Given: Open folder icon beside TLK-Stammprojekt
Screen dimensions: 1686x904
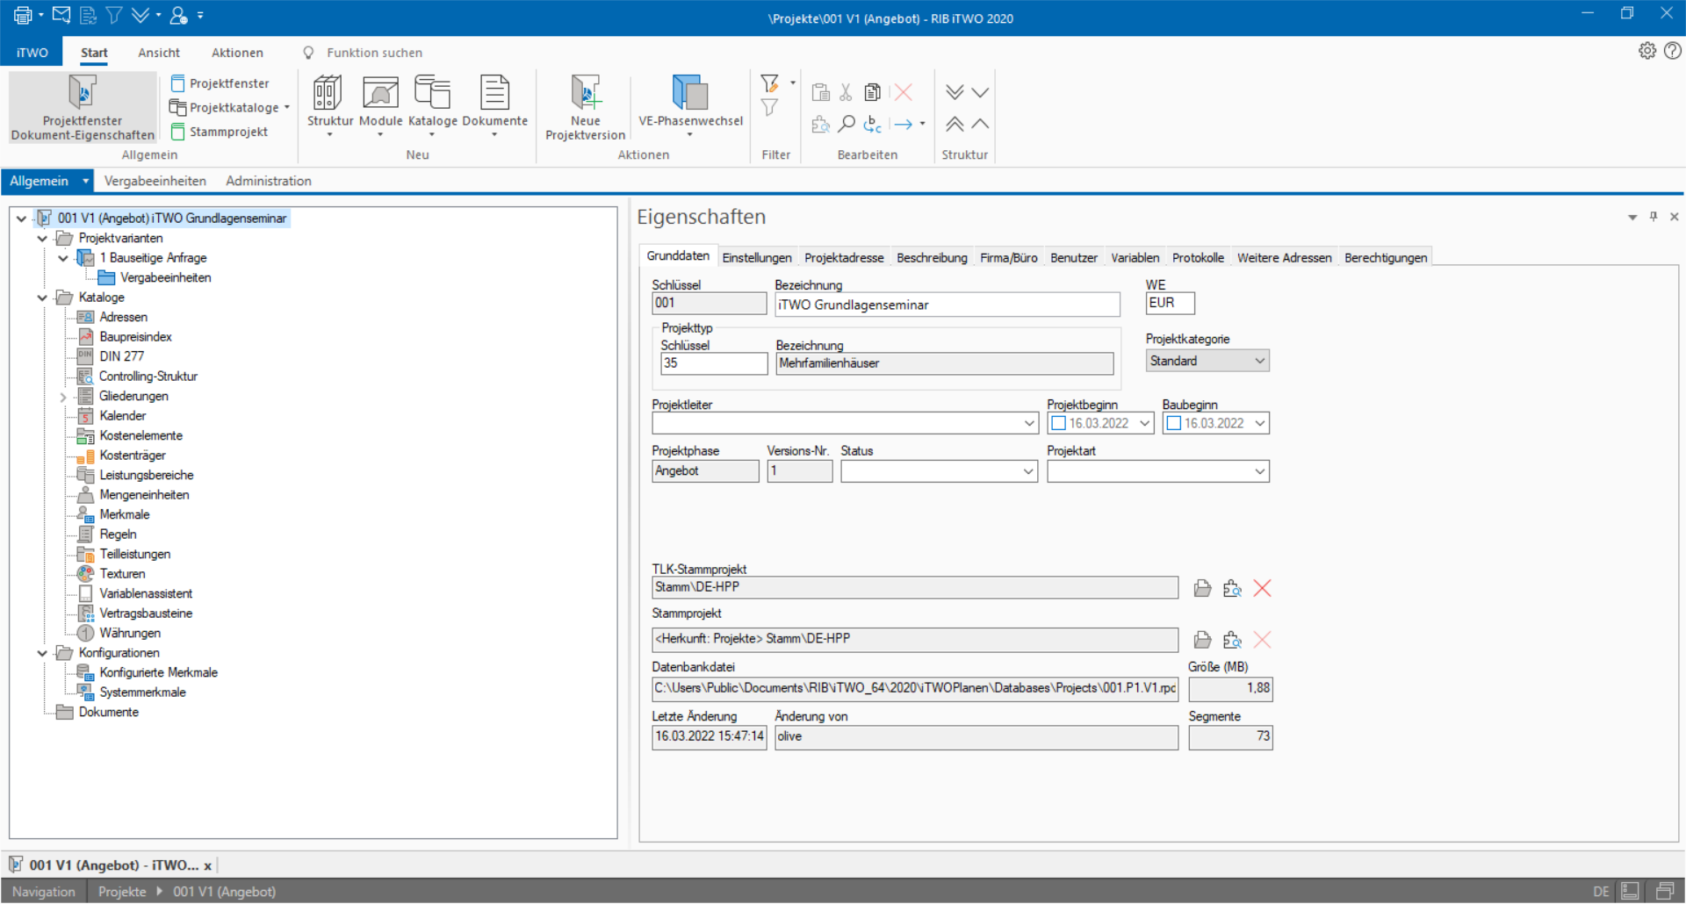Looking at the screenshot, I should (1202, 588).
